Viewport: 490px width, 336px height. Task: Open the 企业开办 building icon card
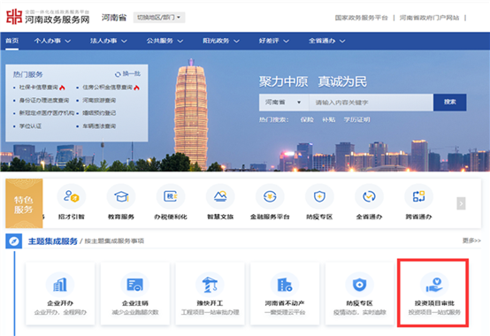click(60, 294)
